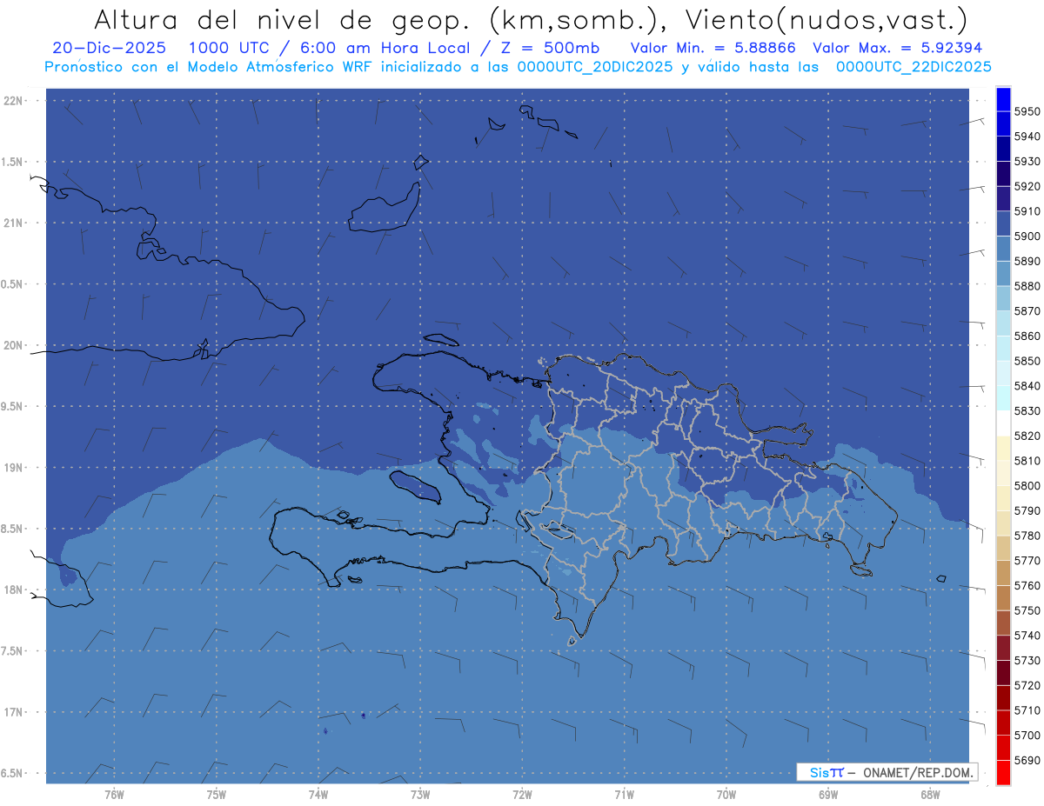
Task: Click the 5840 colorbar value
Action: [1027, 386]
